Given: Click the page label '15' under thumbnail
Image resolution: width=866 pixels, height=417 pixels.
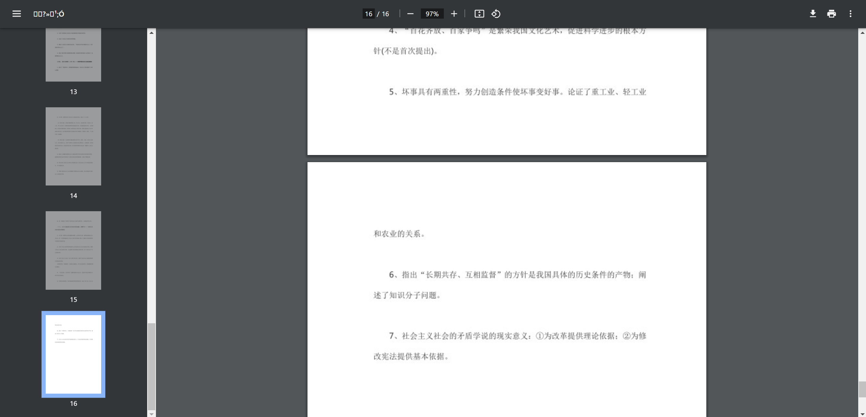Looking at the screenshot, I should pos(73,300).
